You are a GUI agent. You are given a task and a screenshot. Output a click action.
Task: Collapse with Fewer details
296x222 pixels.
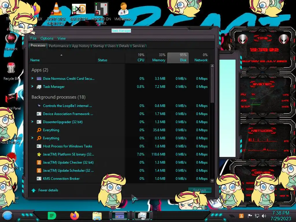coord(45,190)
